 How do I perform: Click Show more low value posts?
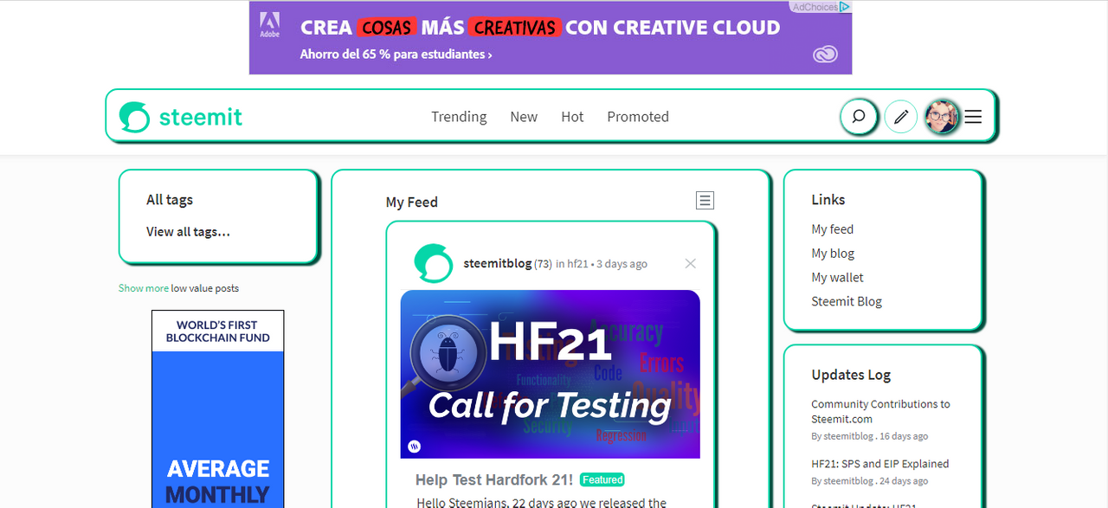tap(144, 288)
